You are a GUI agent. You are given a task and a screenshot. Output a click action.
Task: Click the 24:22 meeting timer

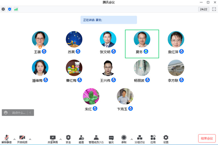(204, 9)
